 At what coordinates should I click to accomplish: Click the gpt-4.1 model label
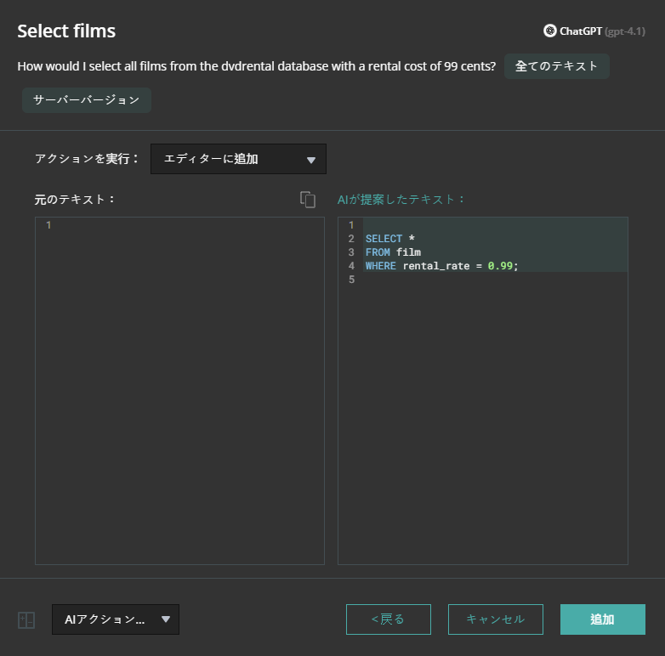pos(625,31)
